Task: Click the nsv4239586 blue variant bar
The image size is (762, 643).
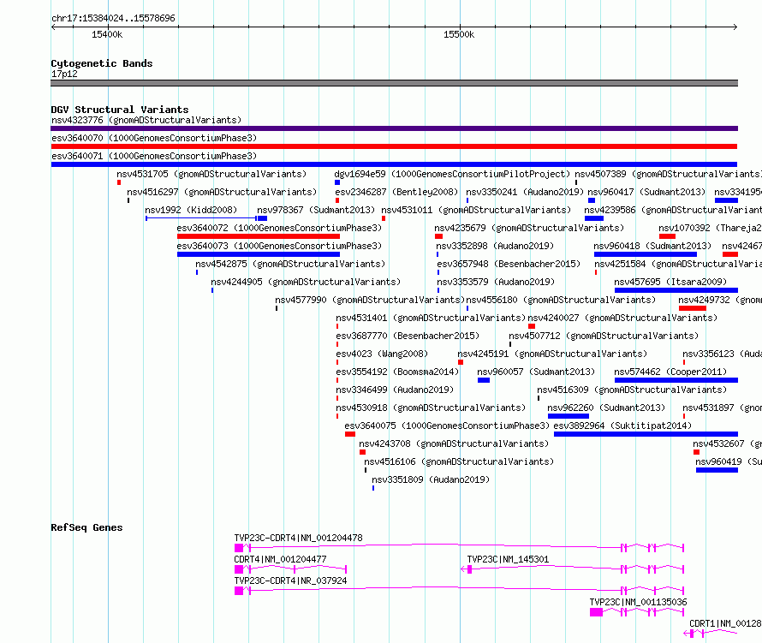Action: click(594, 218)
